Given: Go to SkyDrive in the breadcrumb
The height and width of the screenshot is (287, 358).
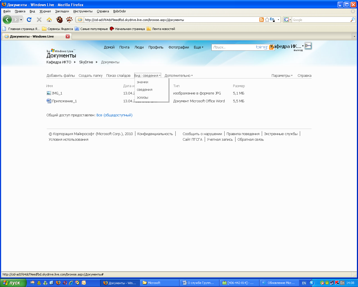Looking at the screenshot, I should point(86,62).
